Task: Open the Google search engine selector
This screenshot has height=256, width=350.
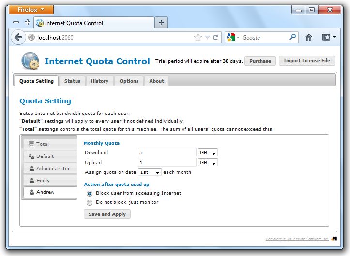Action: tap(233, 37)
